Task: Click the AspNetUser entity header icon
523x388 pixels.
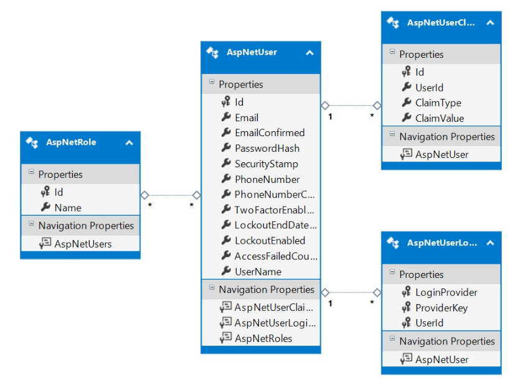Action: (212, 53)
